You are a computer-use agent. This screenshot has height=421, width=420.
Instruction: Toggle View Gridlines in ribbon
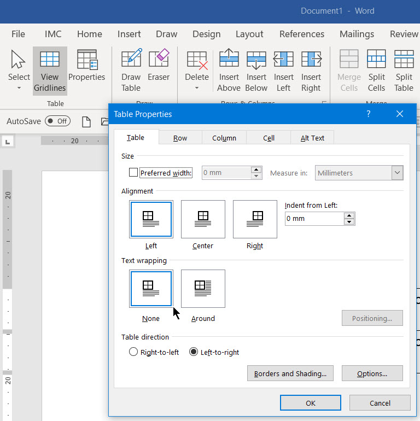tap(50, 71)
